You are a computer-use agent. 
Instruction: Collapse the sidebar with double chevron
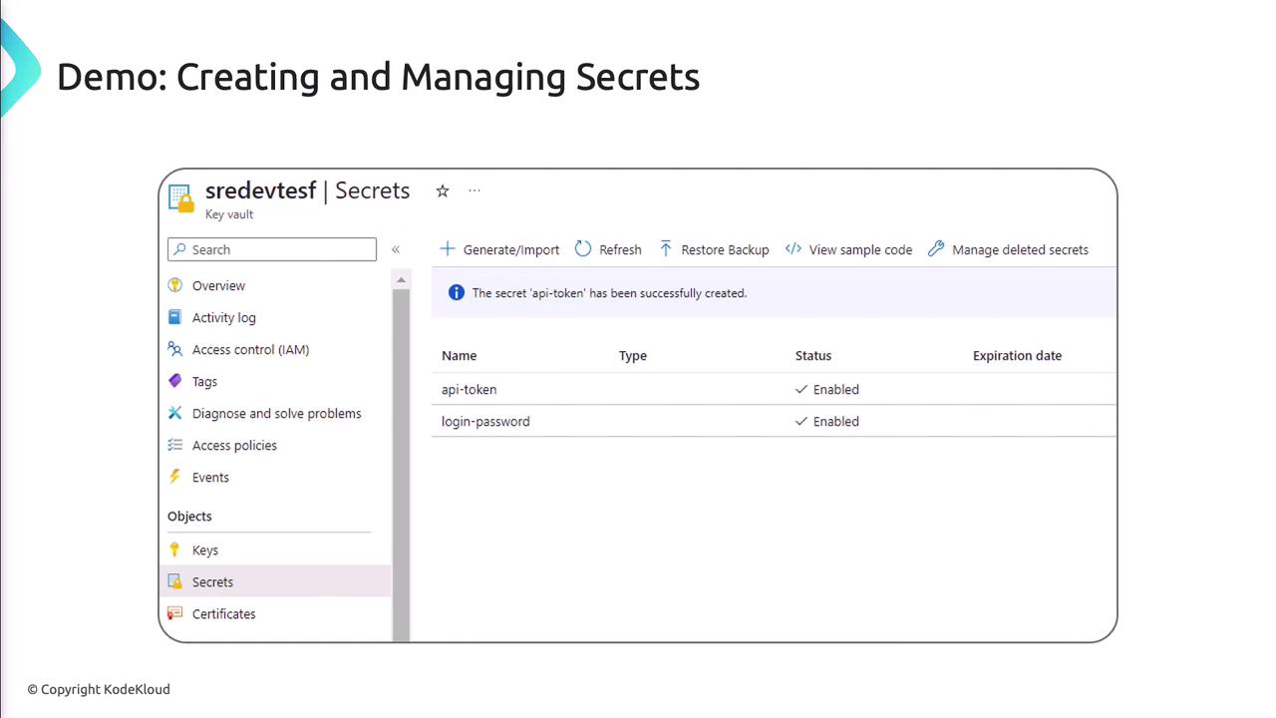pos(396,249)
